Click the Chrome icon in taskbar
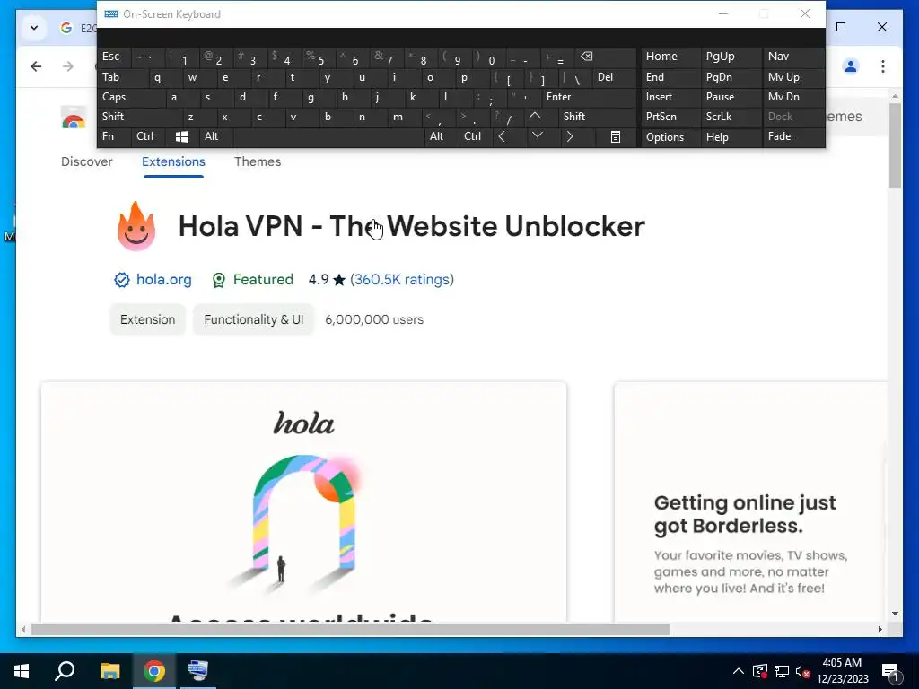 click(x=154, y=671)
